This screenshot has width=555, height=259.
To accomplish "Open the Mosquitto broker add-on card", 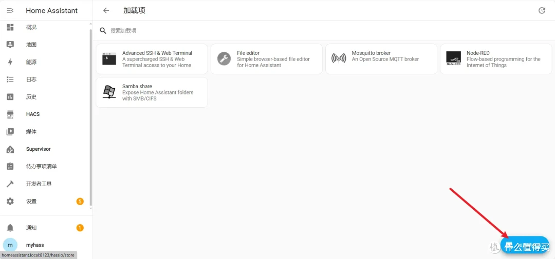I will [x=381, y=59].
